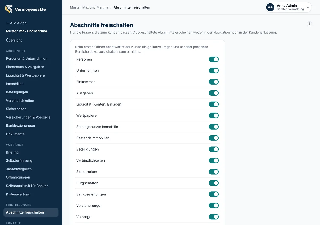320x225 pixels.
Task: Go to Selbstauskunft für Banken
Action: coord(27,186)
